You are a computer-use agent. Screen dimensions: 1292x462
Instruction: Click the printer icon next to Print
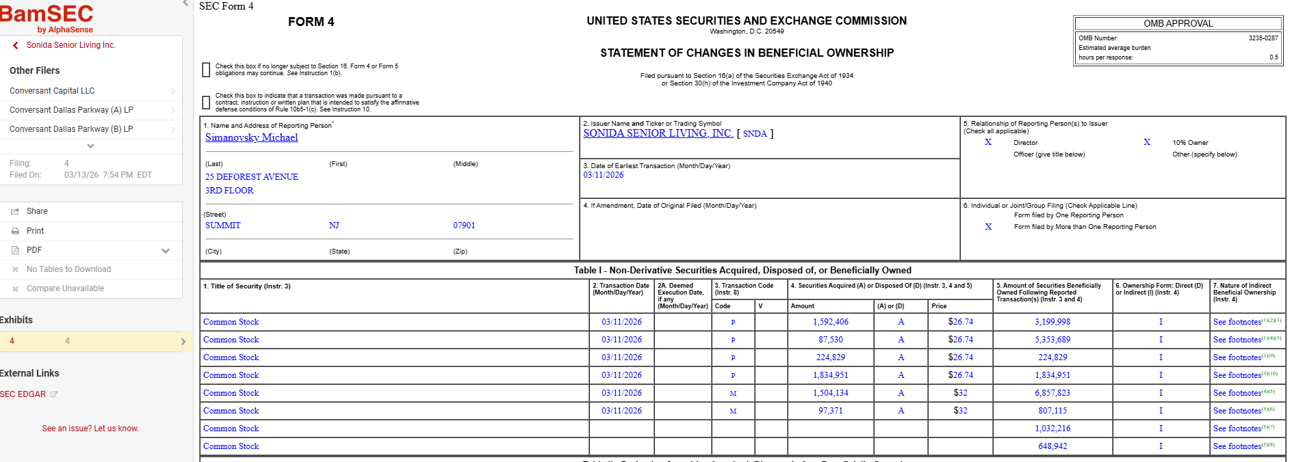tap(15, 231)
